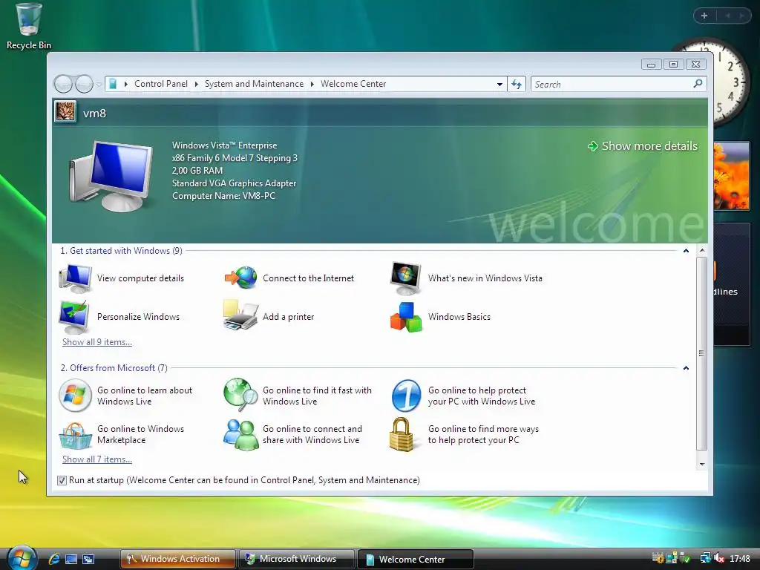Expand the arrow before Control Panel breadcrumb
This screenshot has width=760, height=570.
click(126, 84)
